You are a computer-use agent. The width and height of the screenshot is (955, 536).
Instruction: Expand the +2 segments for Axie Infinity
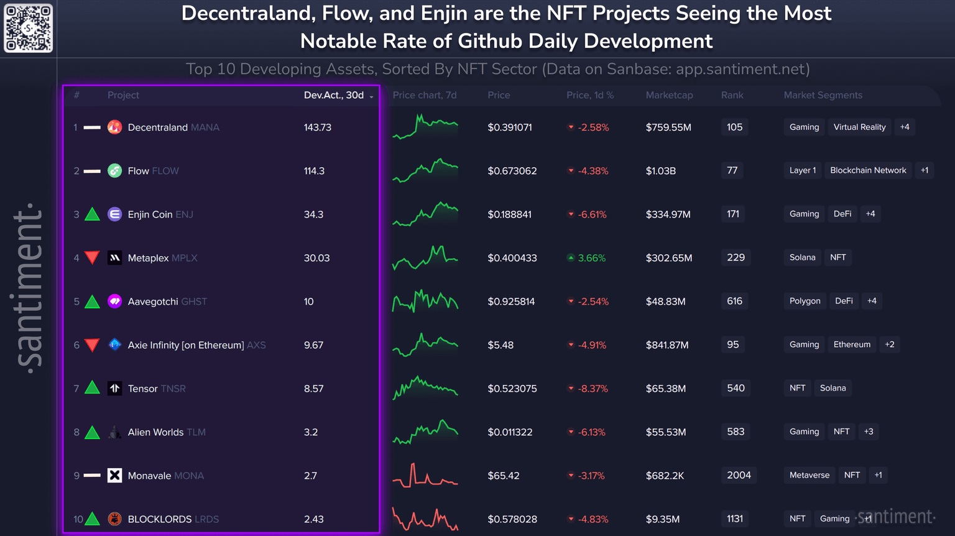(x=890, y=344)
